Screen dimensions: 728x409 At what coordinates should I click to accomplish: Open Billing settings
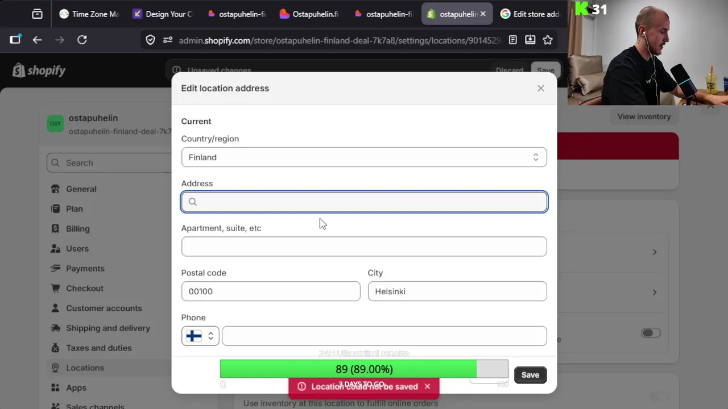[x=77, y=228]
